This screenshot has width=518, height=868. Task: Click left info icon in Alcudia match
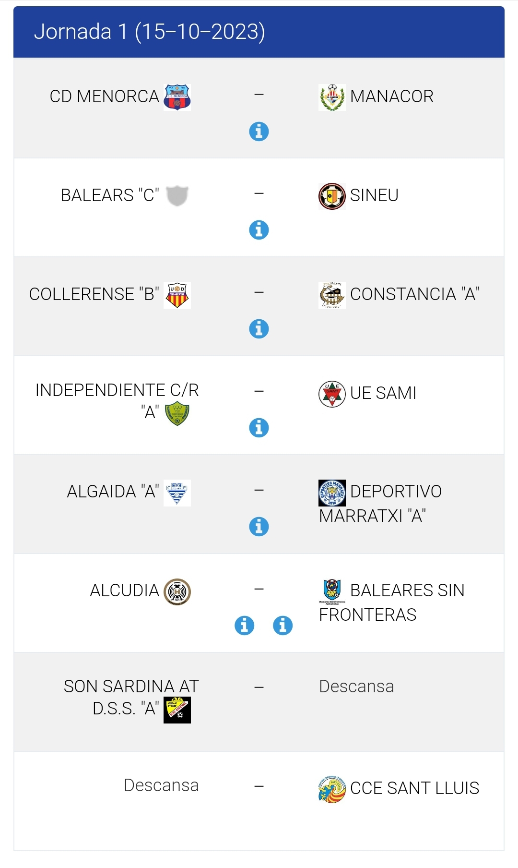[x=245, y=626]
